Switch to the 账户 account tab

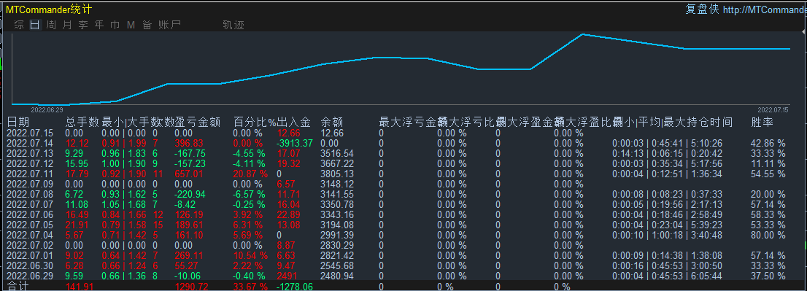tap(169, 25)
